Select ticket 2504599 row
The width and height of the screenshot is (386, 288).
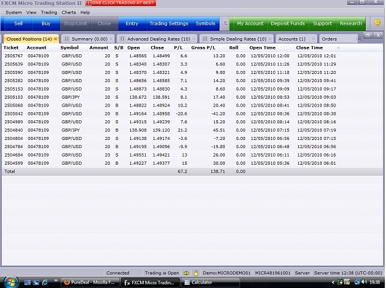pyautogui.click(x=192, y=163)
